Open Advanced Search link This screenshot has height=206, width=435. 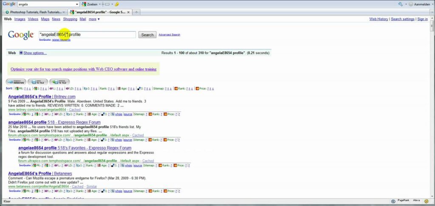pos(169,35)
